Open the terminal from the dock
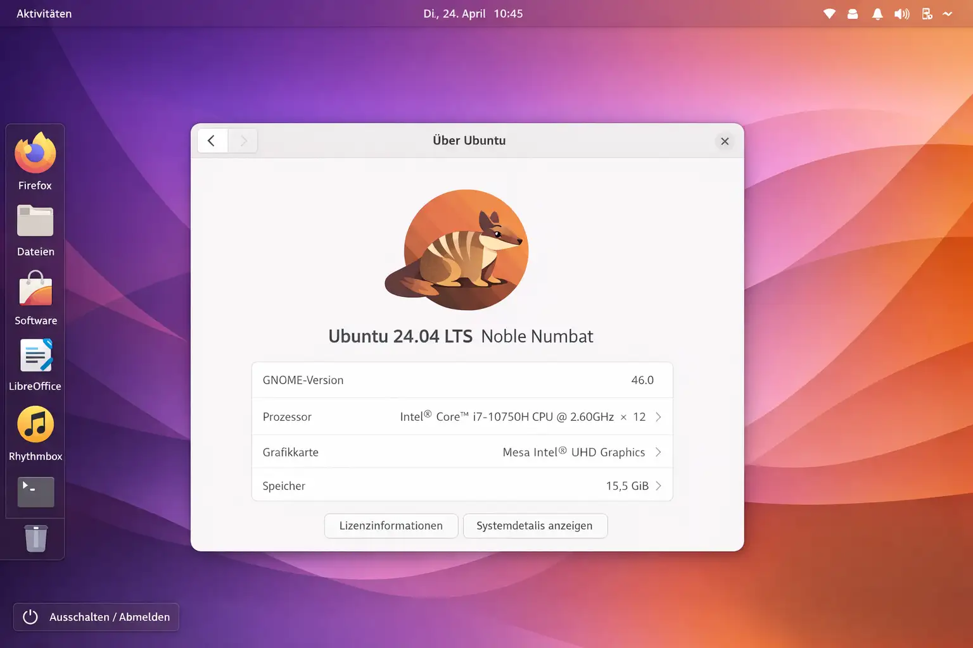Viewport: 973px width, 648px height. 35,492
